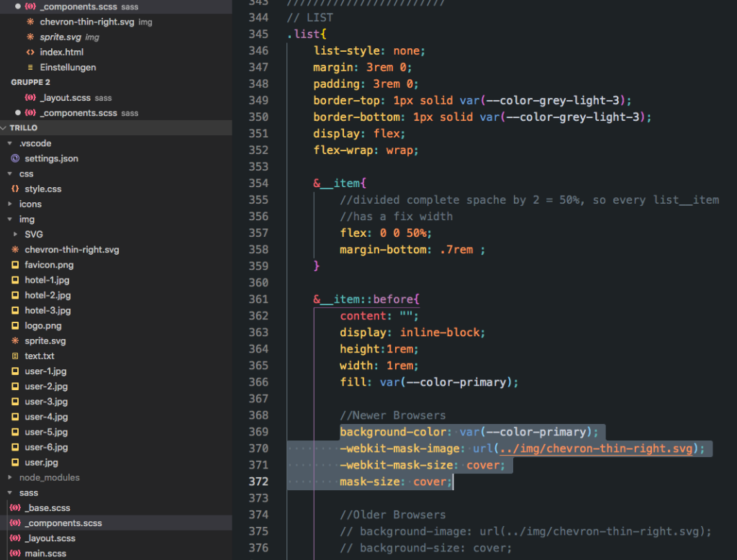Click the text.txt file icon

[x=15, y=356]
